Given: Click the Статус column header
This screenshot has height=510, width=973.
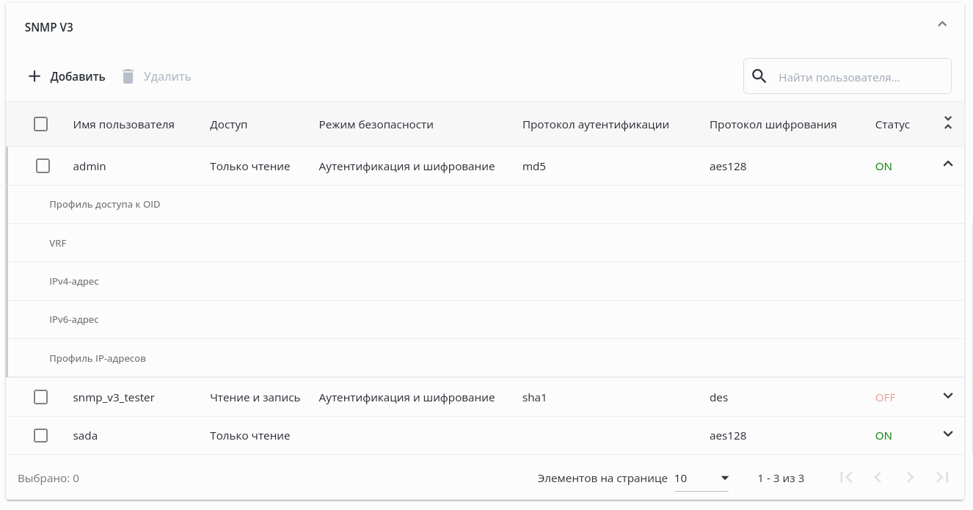Looking at the screenshot, I should [892, 125].
